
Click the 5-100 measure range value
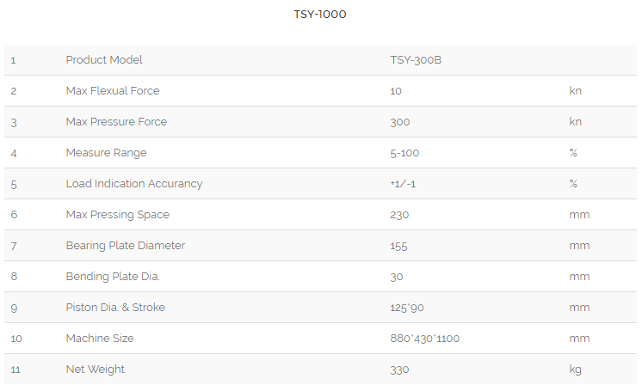click(404, 153)
